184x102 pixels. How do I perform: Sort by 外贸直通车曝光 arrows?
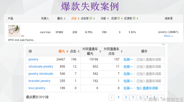coord(100,51)
